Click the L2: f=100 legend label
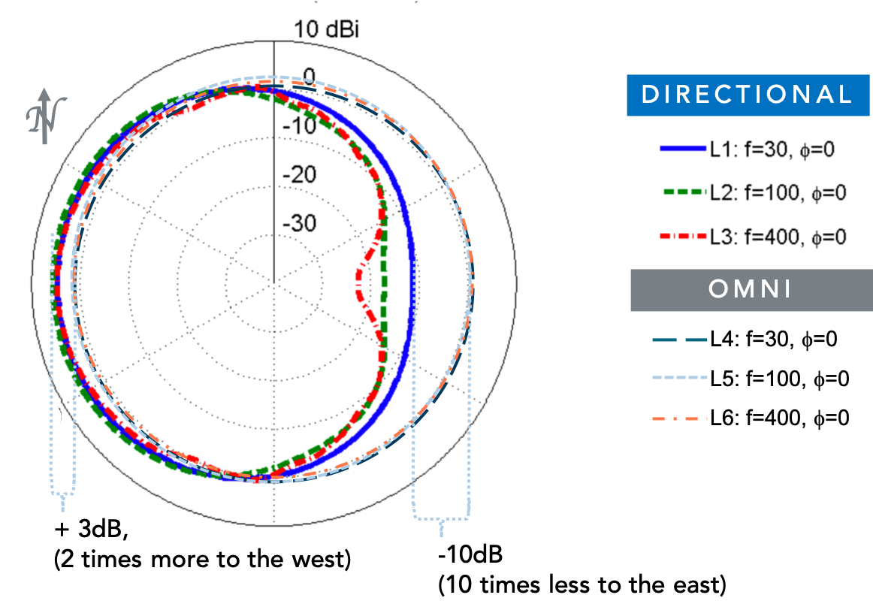The height and width of the screenshot is (613, 873). [778, 193]
